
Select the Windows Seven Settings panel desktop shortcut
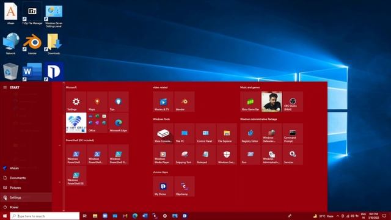(54, 15)
